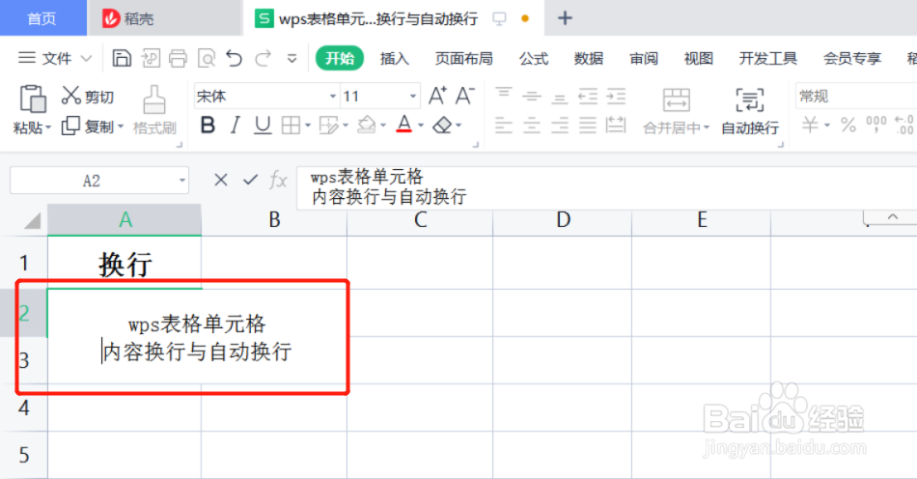Click the Paste icon
This screenshot has width=917, height=479.
[x=33, y=99]
